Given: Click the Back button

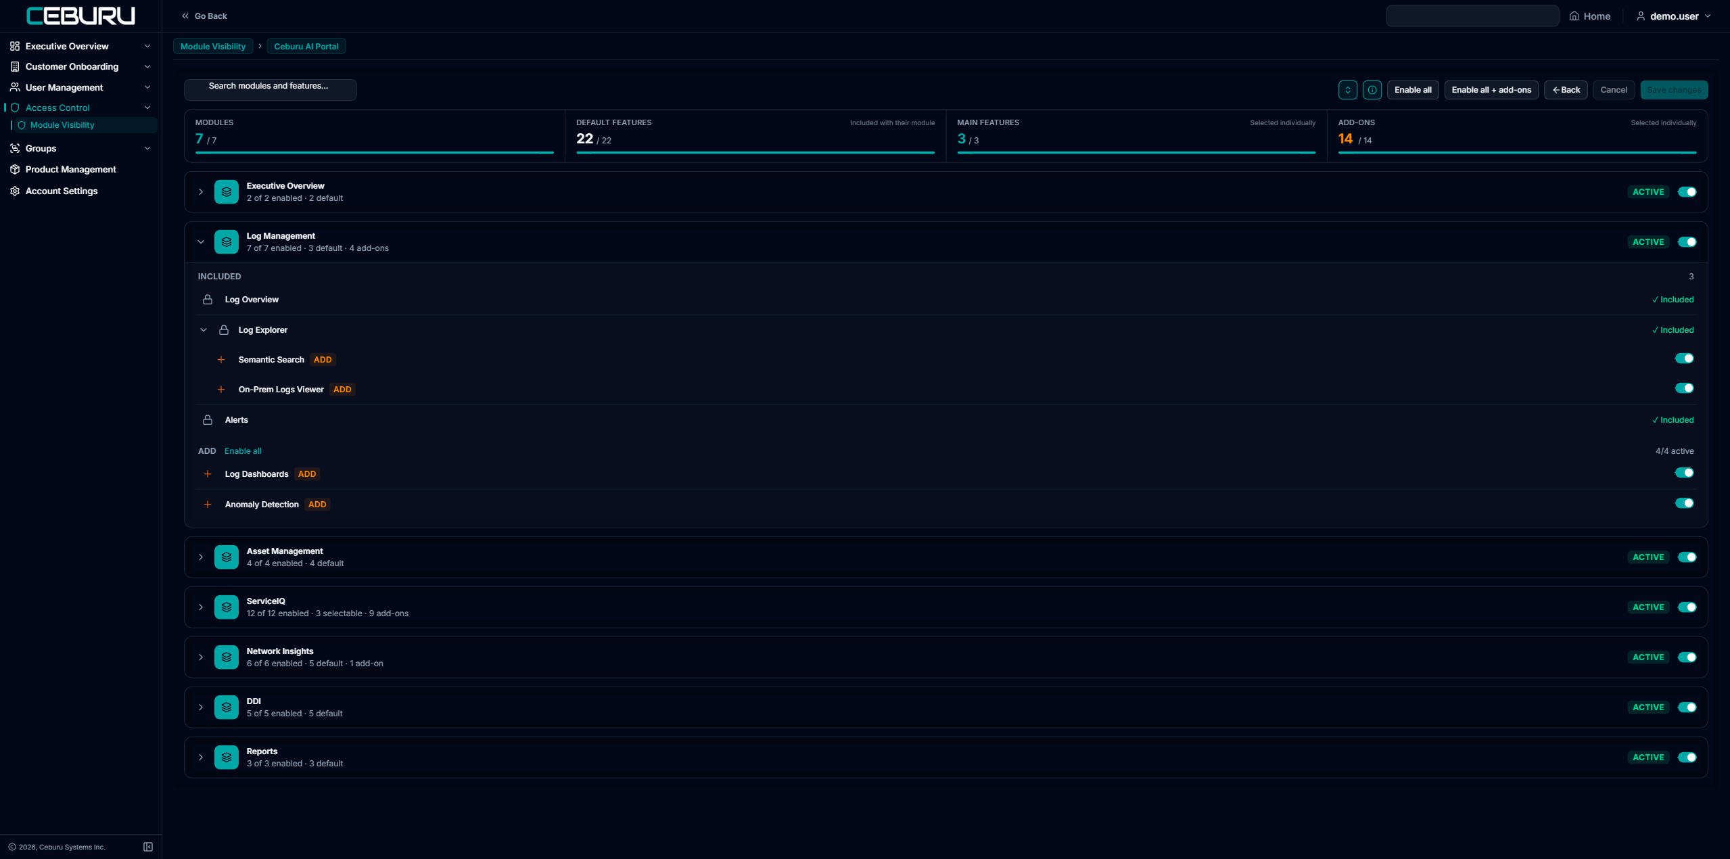Looking at the screenshot, I should (x=1566, y=90).
